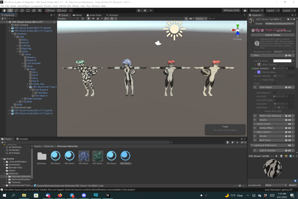Open the AssetBundle None dropdown
The height and width of the screenshot is (199, 298).
[276, 185]
